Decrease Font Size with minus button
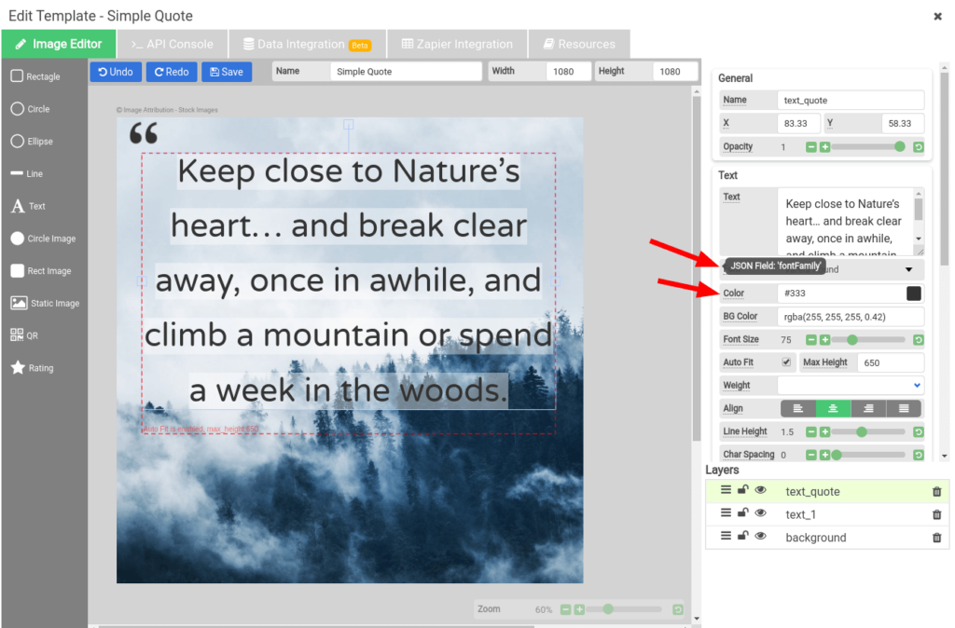 tap(810, 340)
